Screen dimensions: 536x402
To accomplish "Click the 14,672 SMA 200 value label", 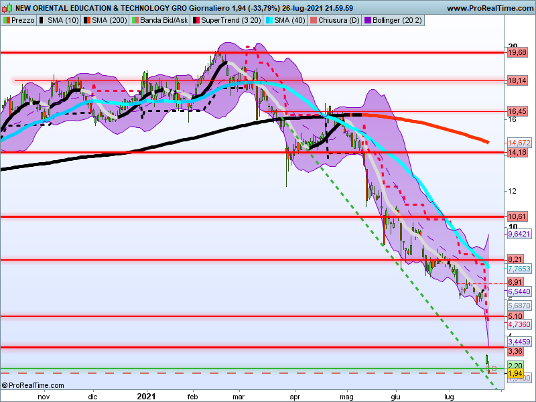I will click(519, 143).
